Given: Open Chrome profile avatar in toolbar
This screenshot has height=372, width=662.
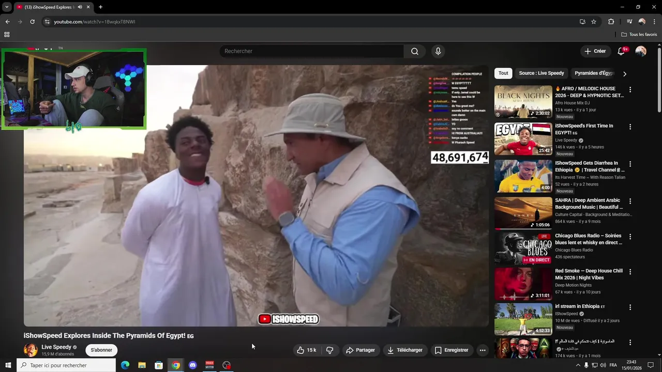Looking at the screenshot, I should (x=642, y=22).
